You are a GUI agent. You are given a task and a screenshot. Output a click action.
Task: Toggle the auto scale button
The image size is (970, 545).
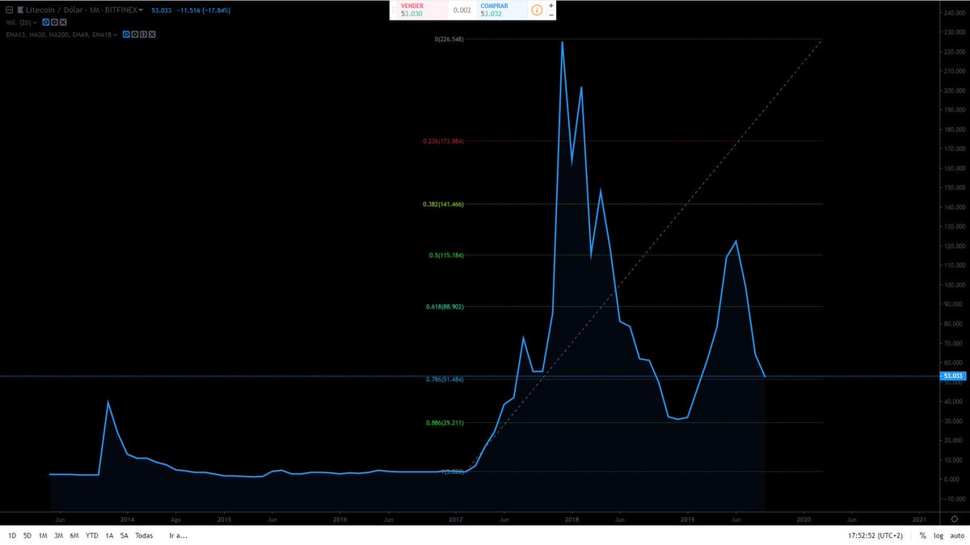pos(956,535)
